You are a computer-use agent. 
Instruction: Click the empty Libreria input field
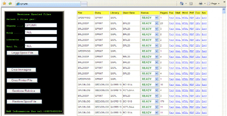[x=41, y=39]
